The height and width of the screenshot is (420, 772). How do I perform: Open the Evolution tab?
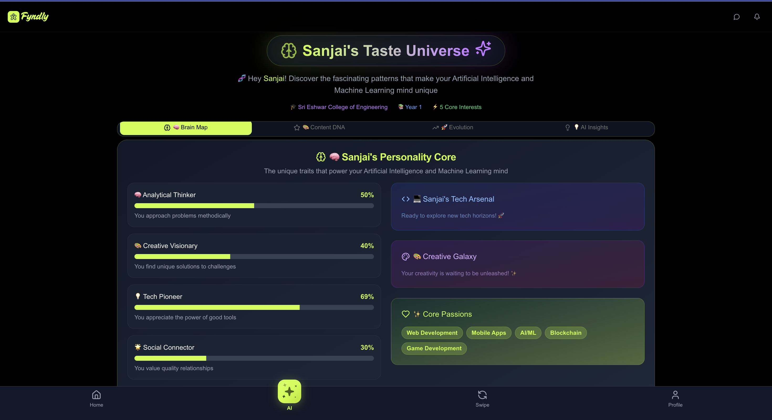click(453, 127)
